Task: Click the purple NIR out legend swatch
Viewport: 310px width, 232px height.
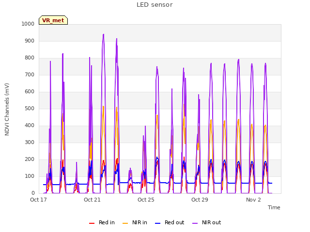Action: tap(195, 223)
